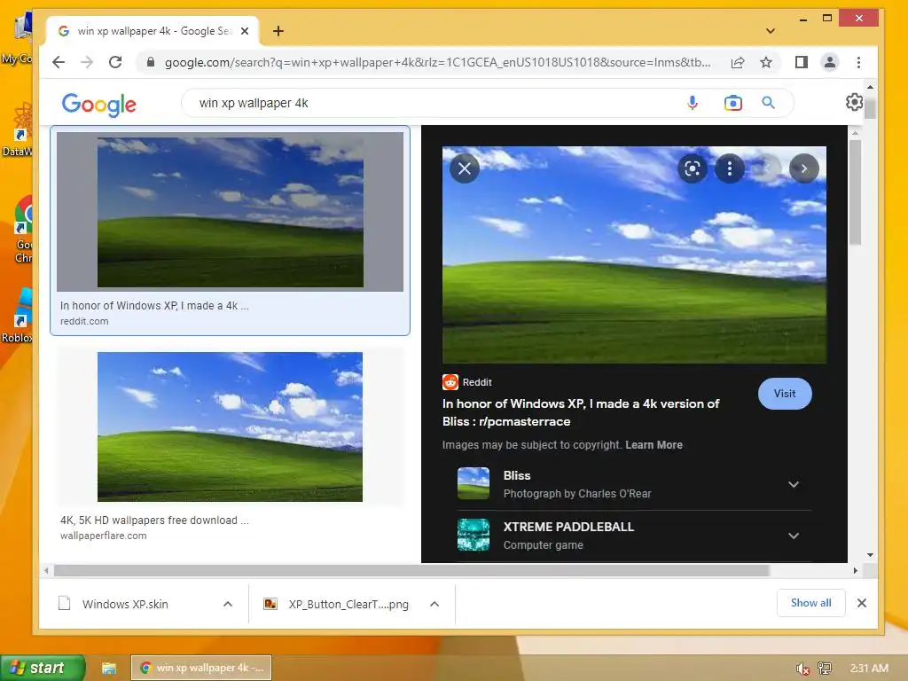Click the network tray icon
Image resolution: width=908 pixels, height=681 pixels.
(825, 669)
